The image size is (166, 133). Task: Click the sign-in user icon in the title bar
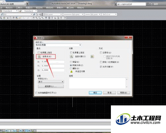(152, 4)
